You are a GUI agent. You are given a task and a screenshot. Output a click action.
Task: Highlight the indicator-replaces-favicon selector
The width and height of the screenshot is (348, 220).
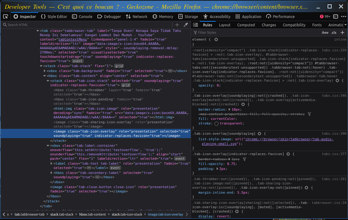click(x=288, y=154)
